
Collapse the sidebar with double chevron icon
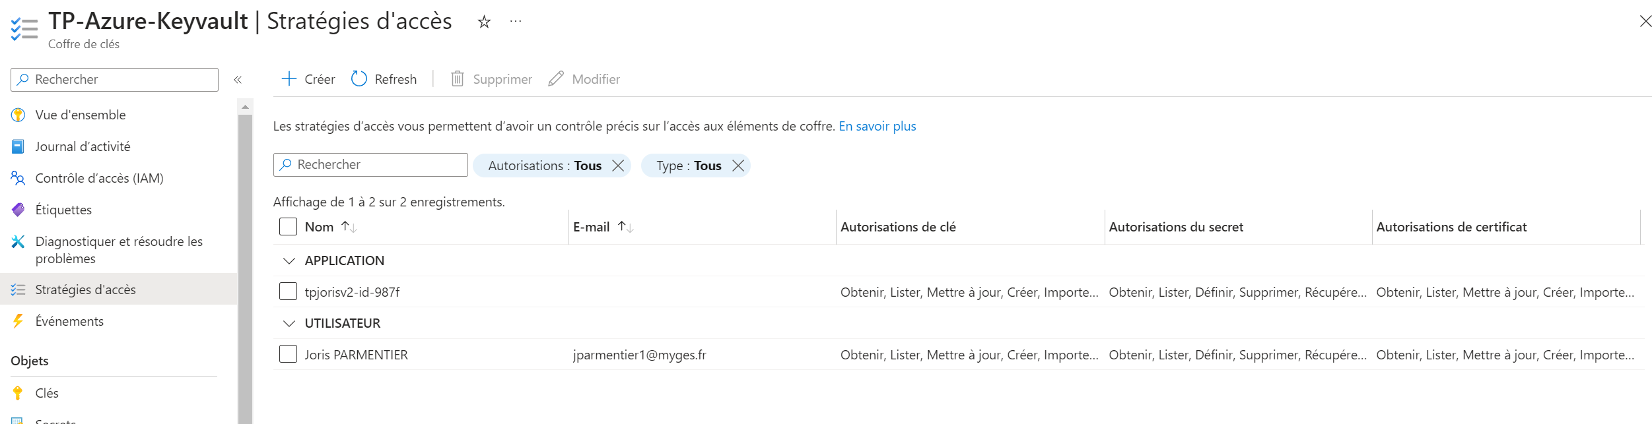click(238, 80)
